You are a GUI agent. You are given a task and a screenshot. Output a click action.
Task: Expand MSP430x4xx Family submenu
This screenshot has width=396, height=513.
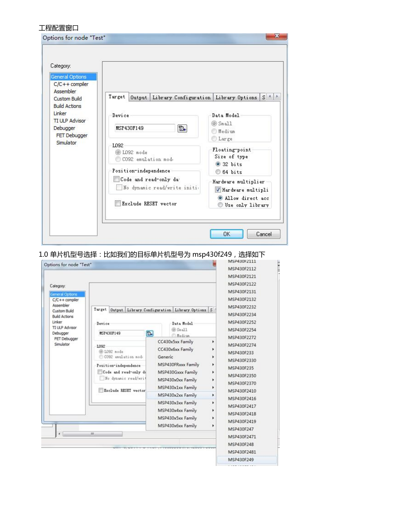click(181, 410)
